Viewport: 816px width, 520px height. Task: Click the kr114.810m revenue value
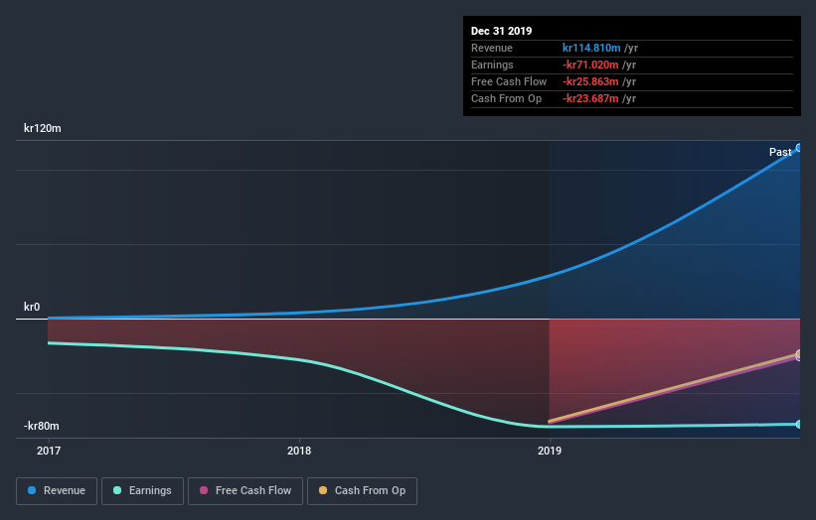pos(591,48)
